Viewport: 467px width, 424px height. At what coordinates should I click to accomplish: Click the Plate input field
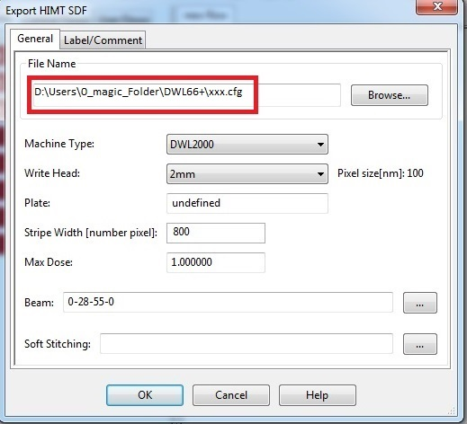247,203
